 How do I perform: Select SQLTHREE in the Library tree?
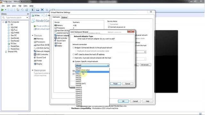pos(15,33)
